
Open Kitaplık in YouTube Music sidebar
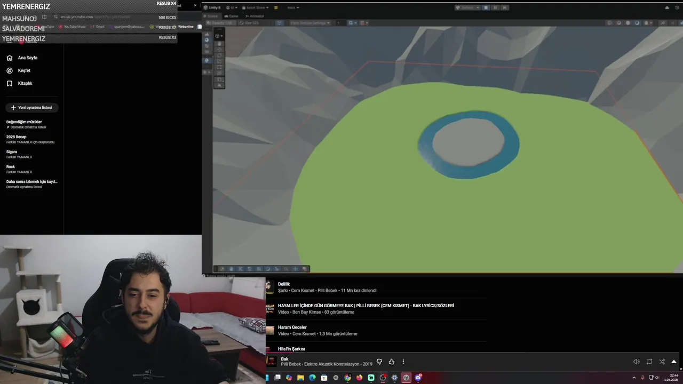pos(25,83)
